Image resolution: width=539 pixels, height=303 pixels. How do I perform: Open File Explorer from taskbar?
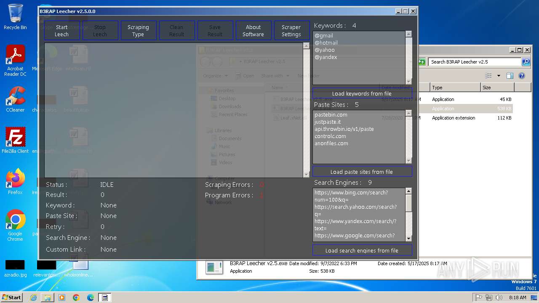[x=48, y=298]
